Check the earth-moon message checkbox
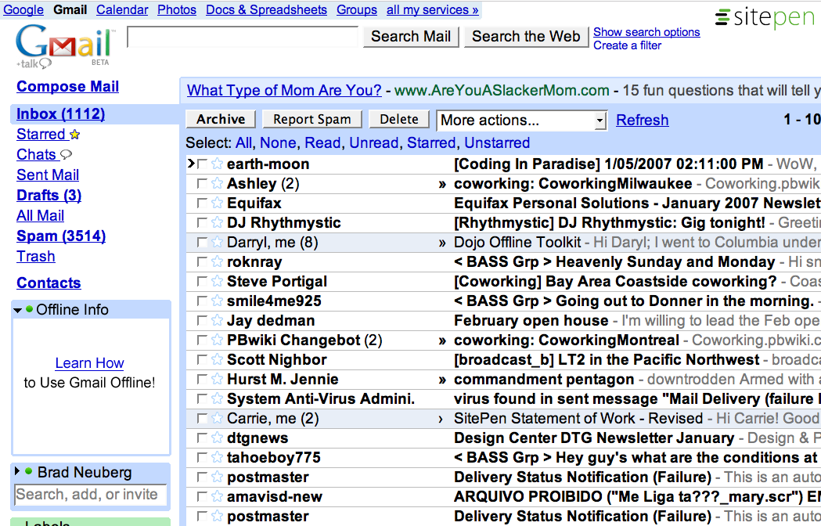 pyautogui.click(x=202, y=164)
